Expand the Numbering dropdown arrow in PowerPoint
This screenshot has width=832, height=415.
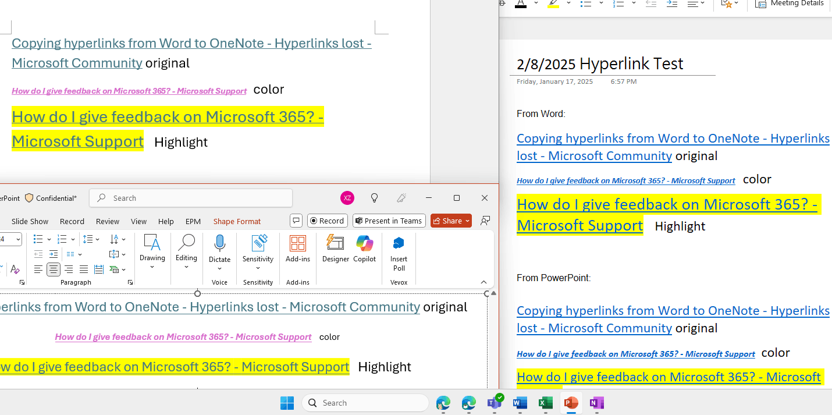(x=73, y=239)
